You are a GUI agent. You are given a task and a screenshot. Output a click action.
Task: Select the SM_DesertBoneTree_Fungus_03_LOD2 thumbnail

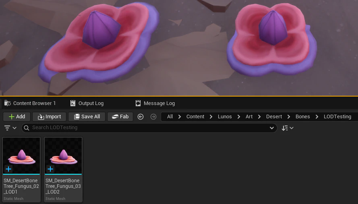(x=63, y=156)
